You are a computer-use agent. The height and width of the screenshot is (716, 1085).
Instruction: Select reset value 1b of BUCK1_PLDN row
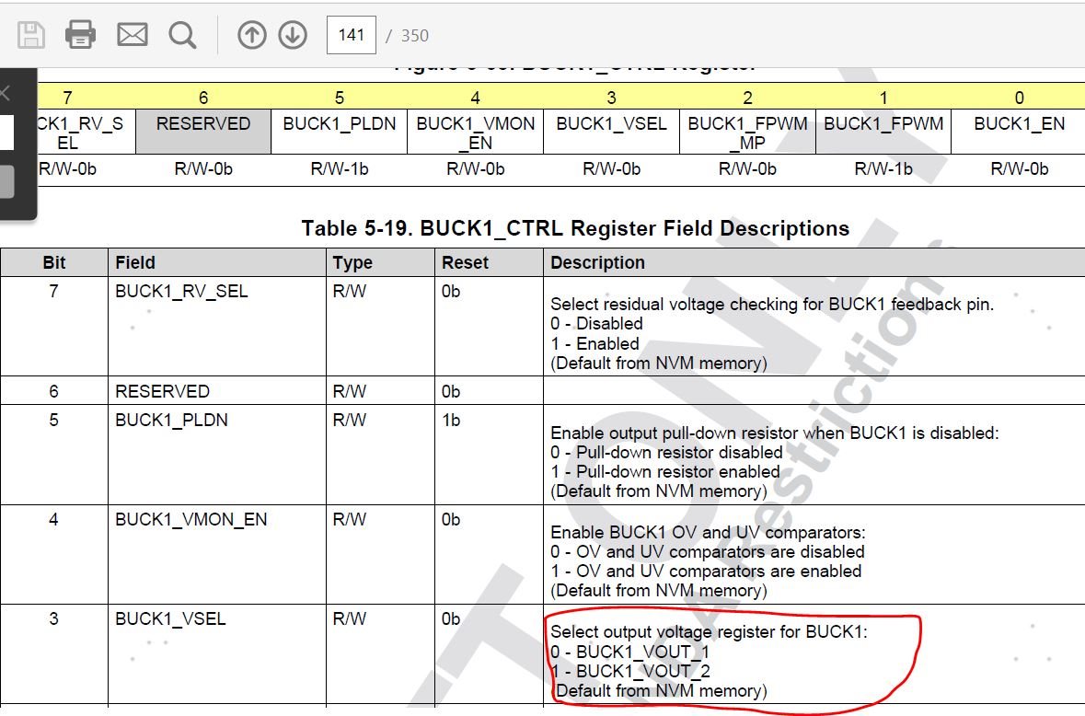click(451, 420)
